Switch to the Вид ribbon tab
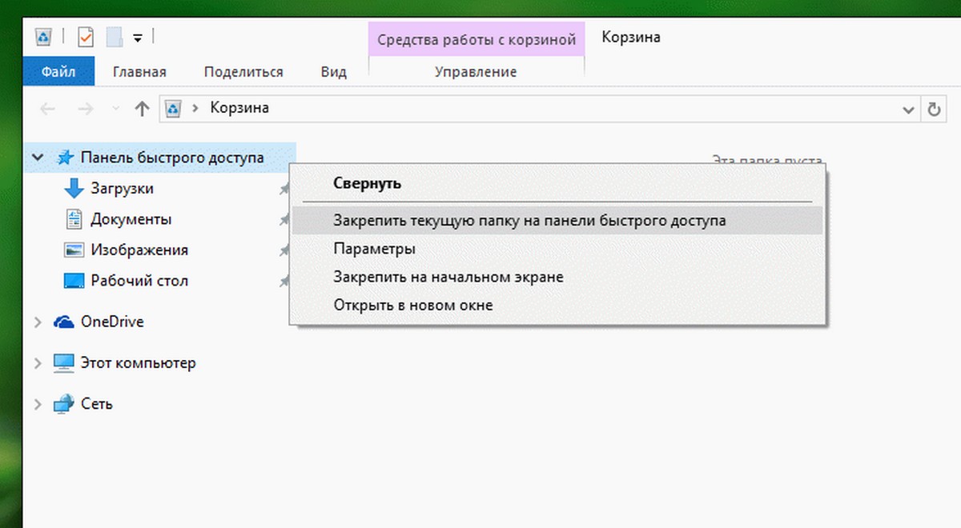This screenshot has width=961, height=528. click(x=333, y=72)
